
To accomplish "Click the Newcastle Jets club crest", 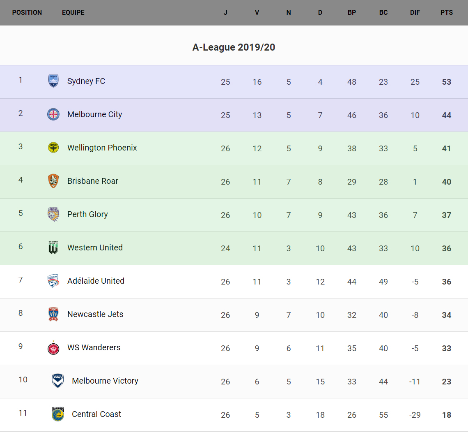I will click(53, 314).
